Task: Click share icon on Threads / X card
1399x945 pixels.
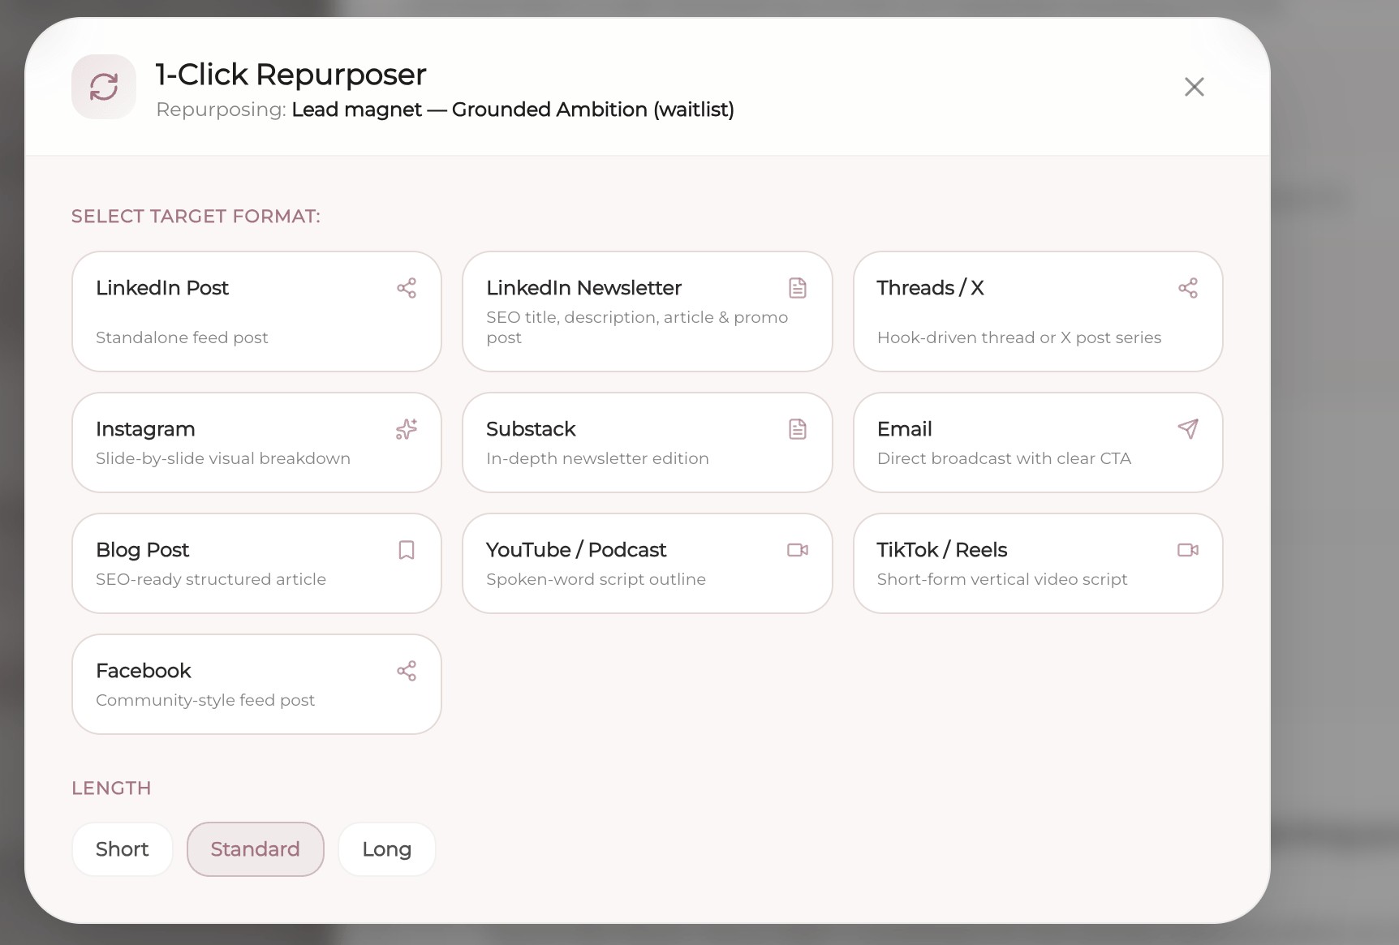Action: (1188, 288)
